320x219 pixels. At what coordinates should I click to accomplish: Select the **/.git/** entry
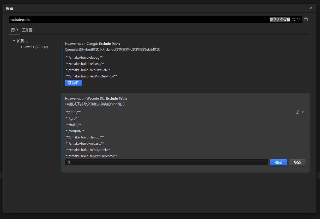[x=72, y=118]
